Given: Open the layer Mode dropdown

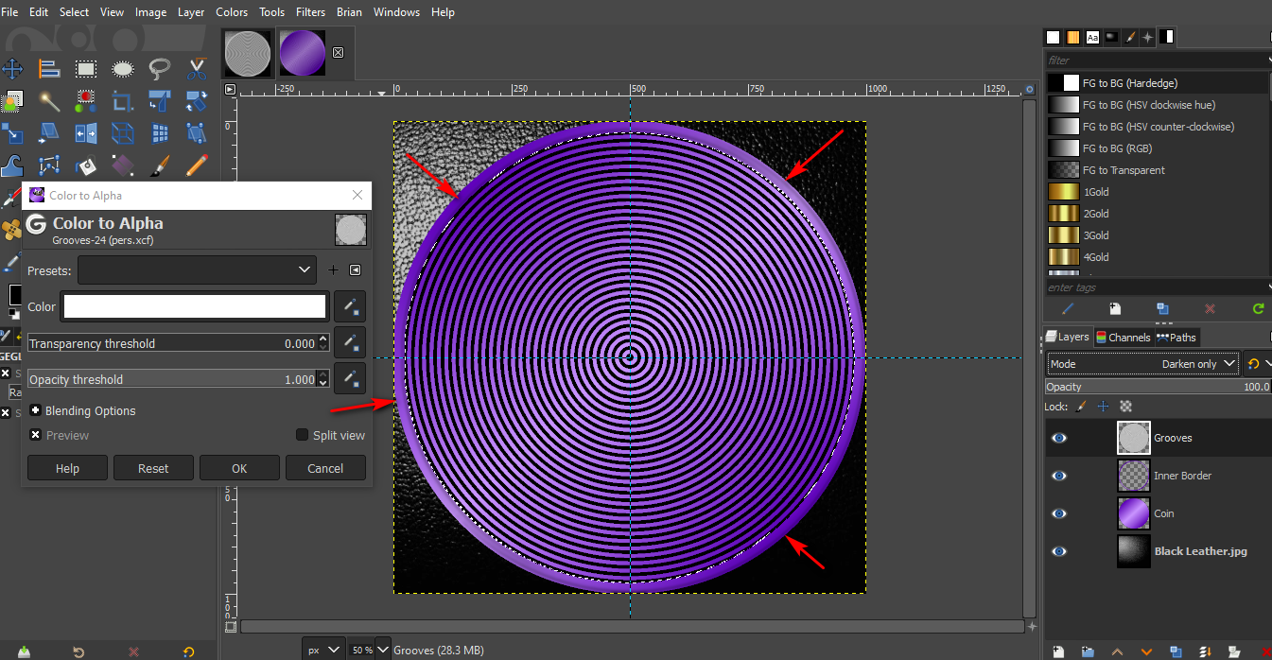Looking at the screenshot, I should point(1142,364).
